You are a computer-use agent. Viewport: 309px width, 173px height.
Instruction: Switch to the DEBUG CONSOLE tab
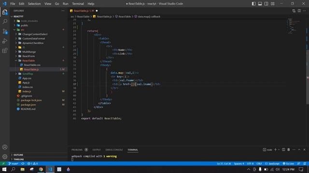[x=114, y=149]
